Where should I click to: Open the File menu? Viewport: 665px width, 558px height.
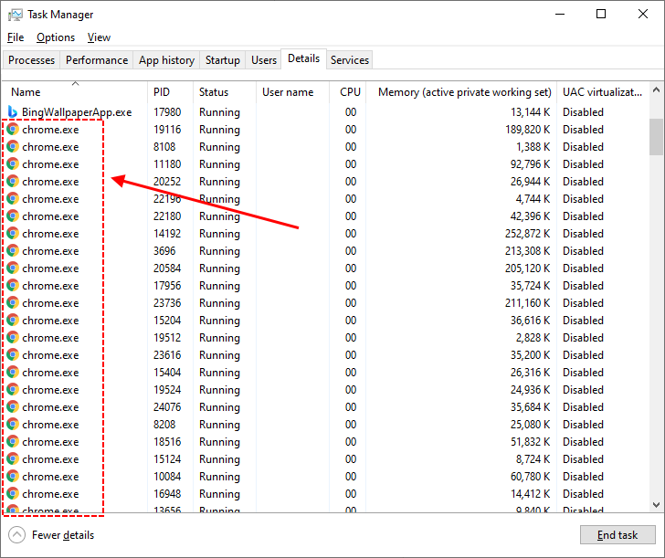coord(16,37)
